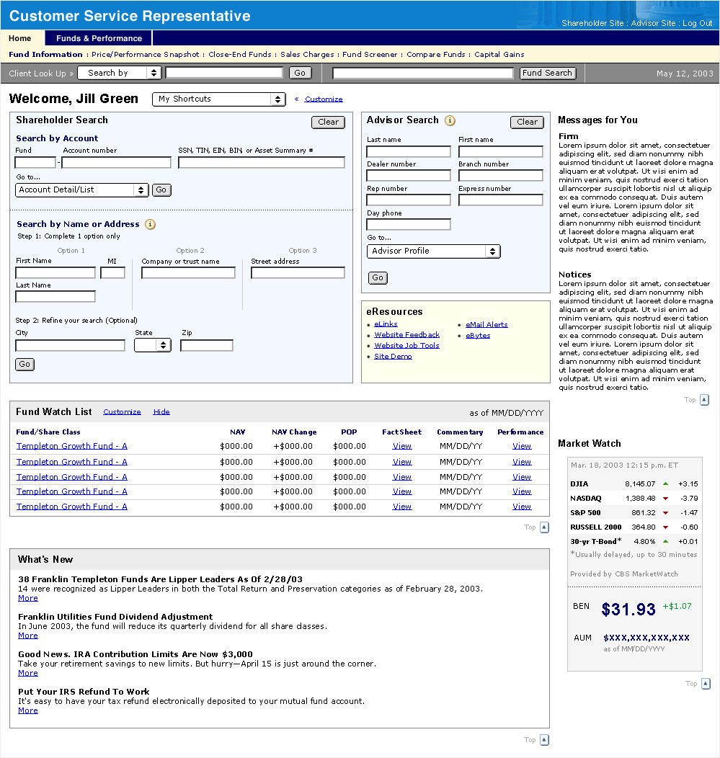Click info icon next to Advisor Search
This screenshot has height=758, width=720.
(450, 121)
